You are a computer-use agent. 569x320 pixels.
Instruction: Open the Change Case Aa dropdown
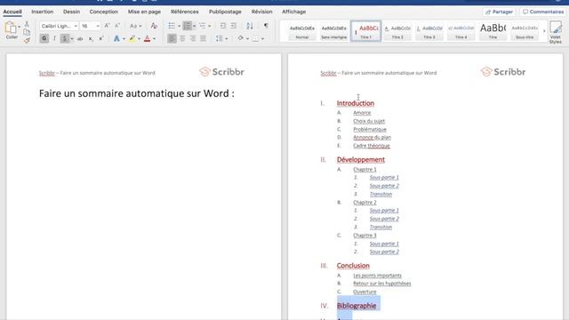coord(136,26)
